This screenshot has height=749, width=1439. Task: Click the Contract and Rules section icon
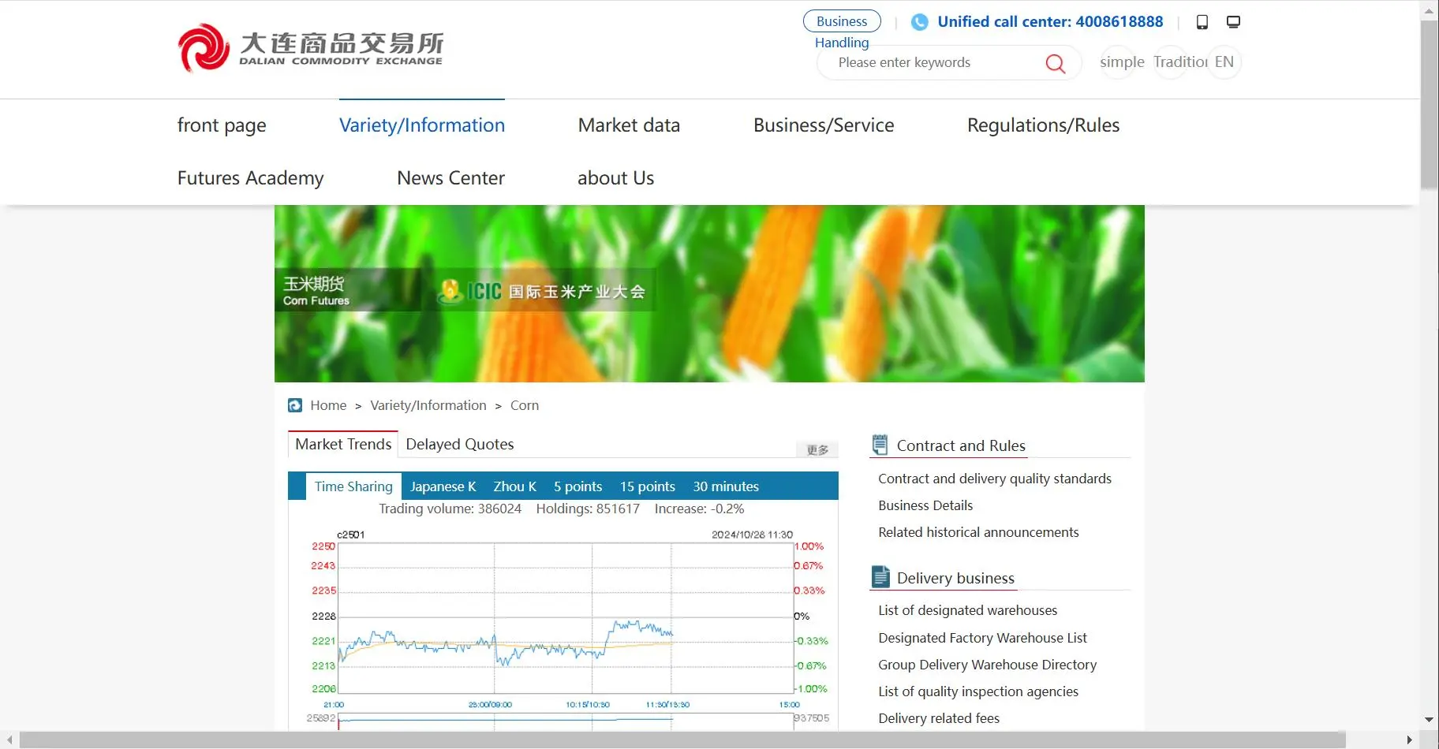click(880, 445)
